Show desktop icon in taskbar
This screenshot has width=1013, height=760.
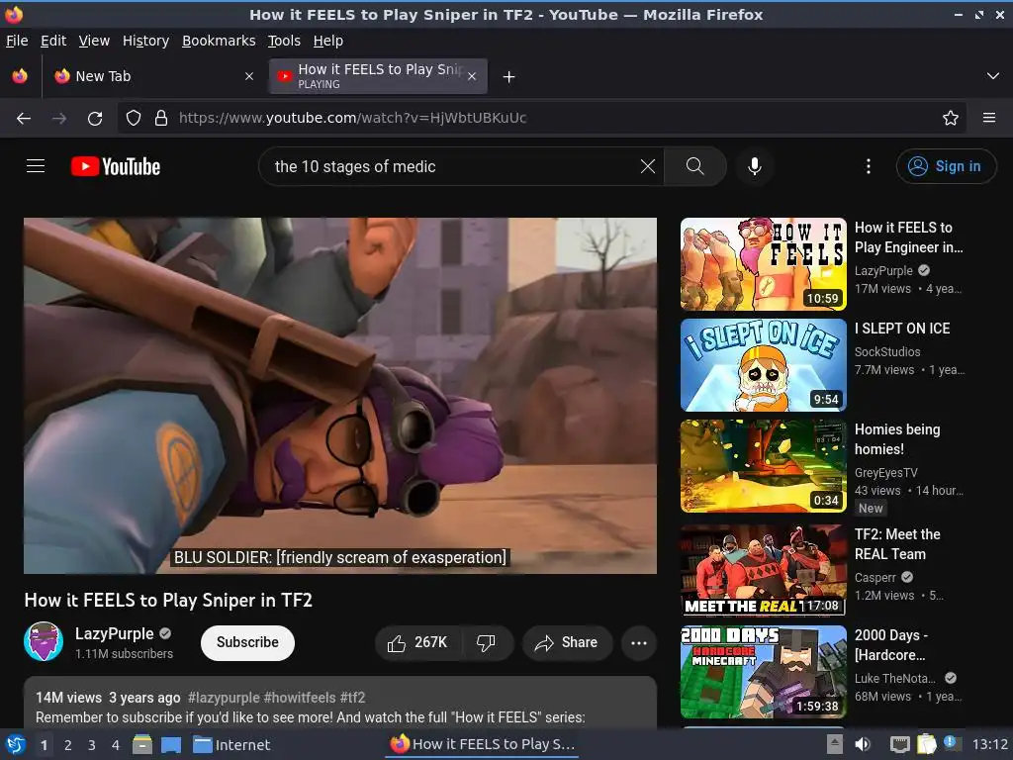(171, 744)
